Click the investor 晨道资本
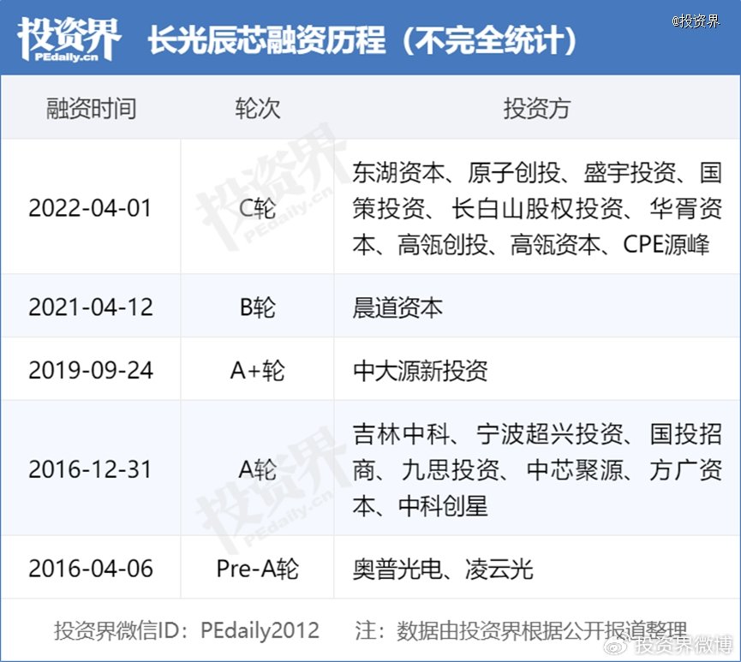Screen dimensions: 741x662 tap(397, 307)
